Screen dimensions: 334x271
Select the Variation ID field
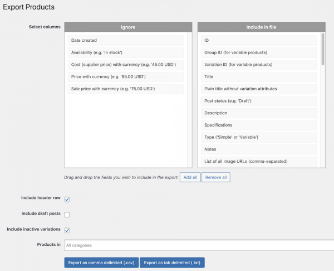pyautogui.click(x=259, y=65)
